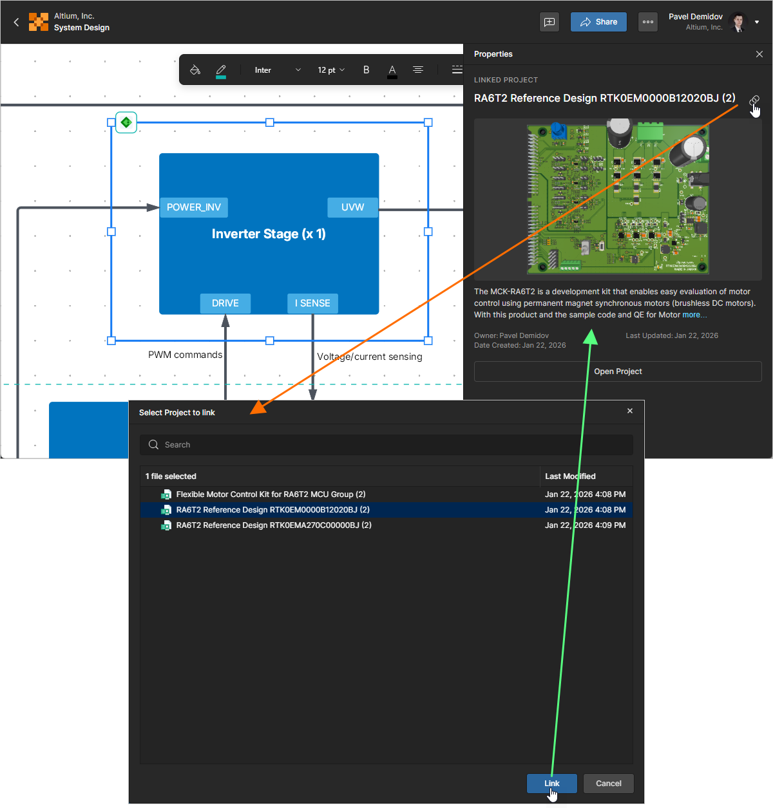The height and width of the screenshot is (808, 773).
Task: Click the Voltage/current sensing label
Action: coord(370,357)
